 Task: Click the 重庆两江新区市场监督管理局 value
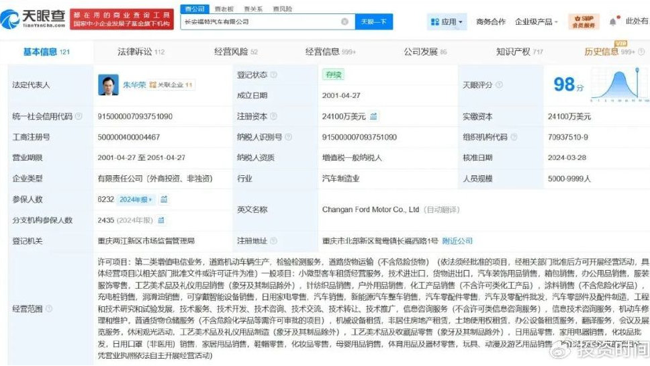[x=146, y=241]
